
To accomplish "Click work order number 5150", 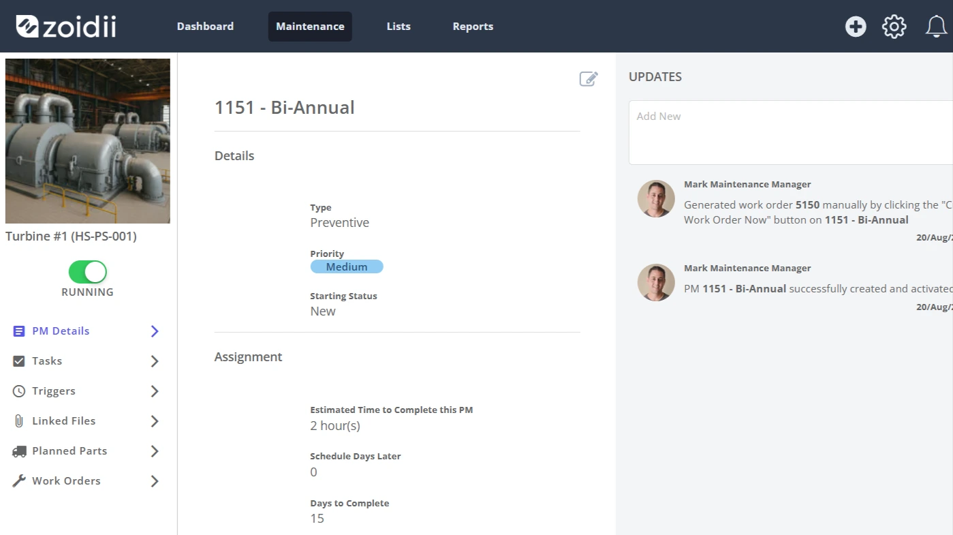I will point(808,204).
